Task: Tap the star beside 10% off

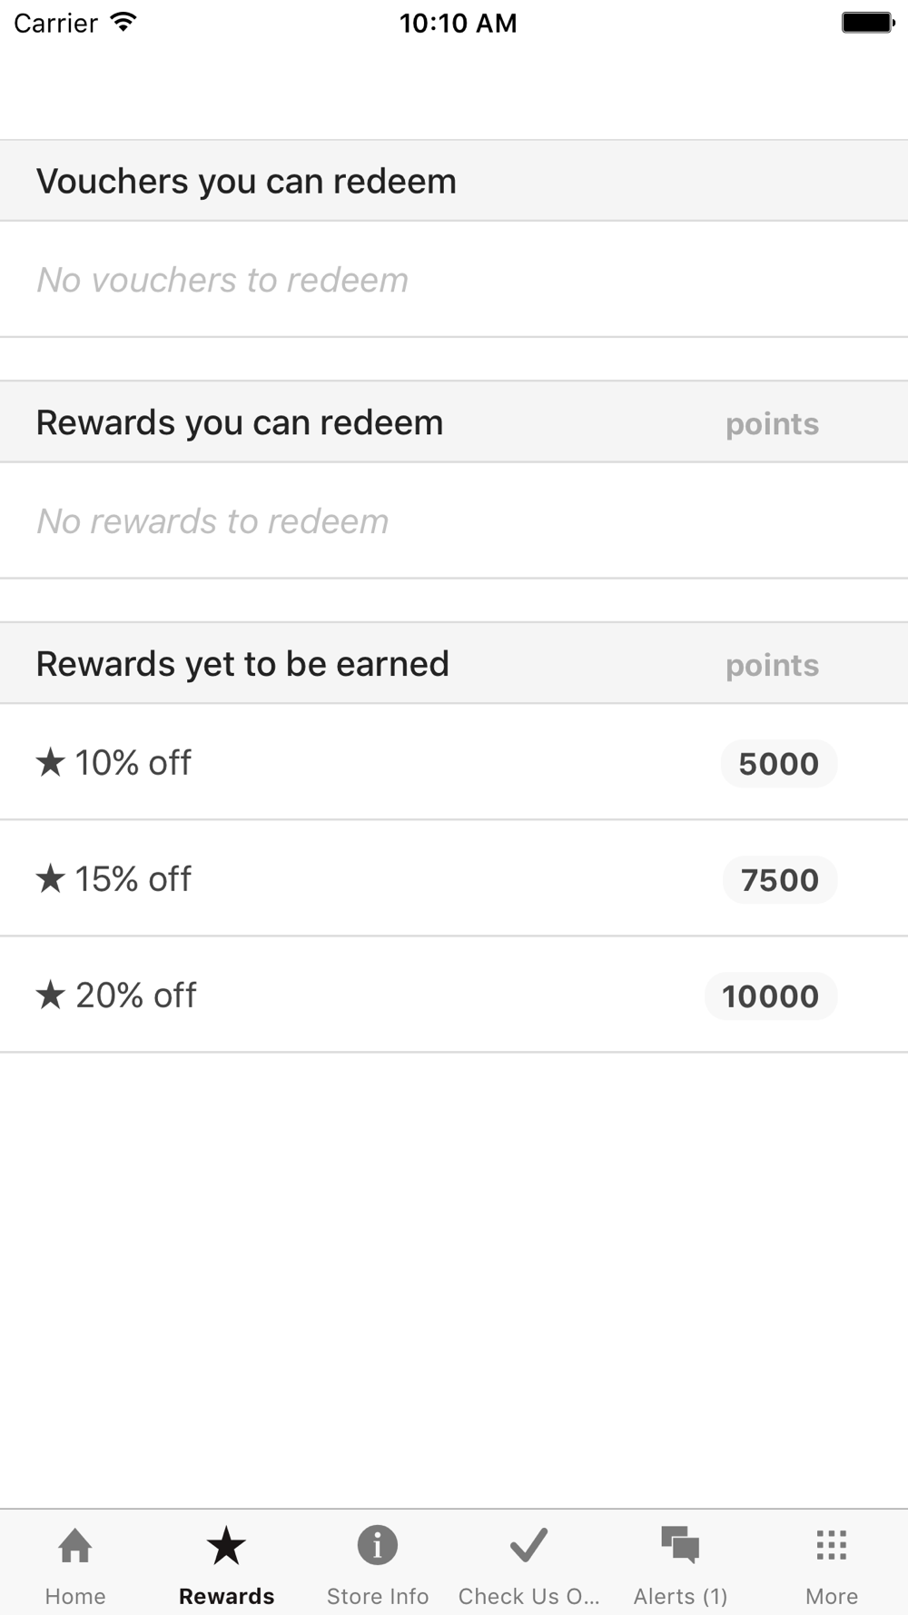Action: [51, 762]
